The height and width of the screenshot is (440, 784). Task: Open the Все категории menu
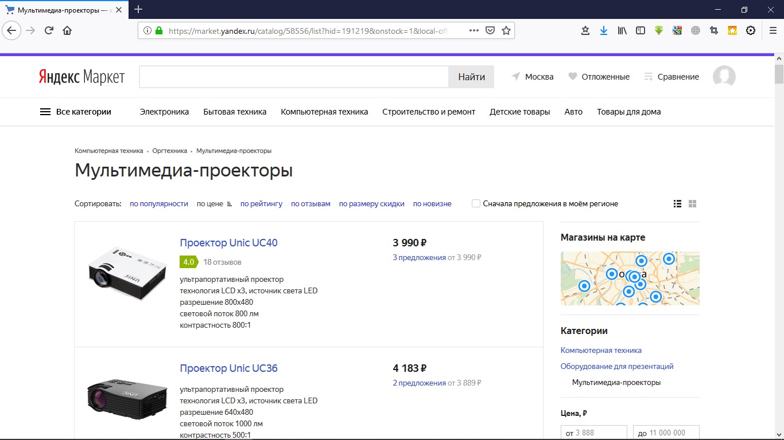[75, 112]
